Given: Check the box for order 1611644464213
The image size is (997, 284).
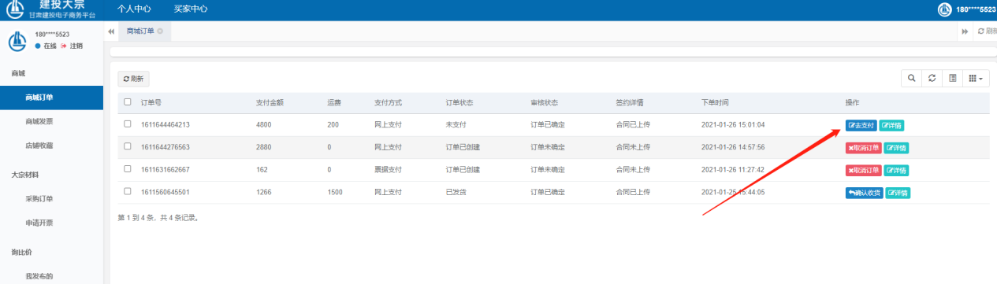Looking at the screenshot, I should point(128,124).
